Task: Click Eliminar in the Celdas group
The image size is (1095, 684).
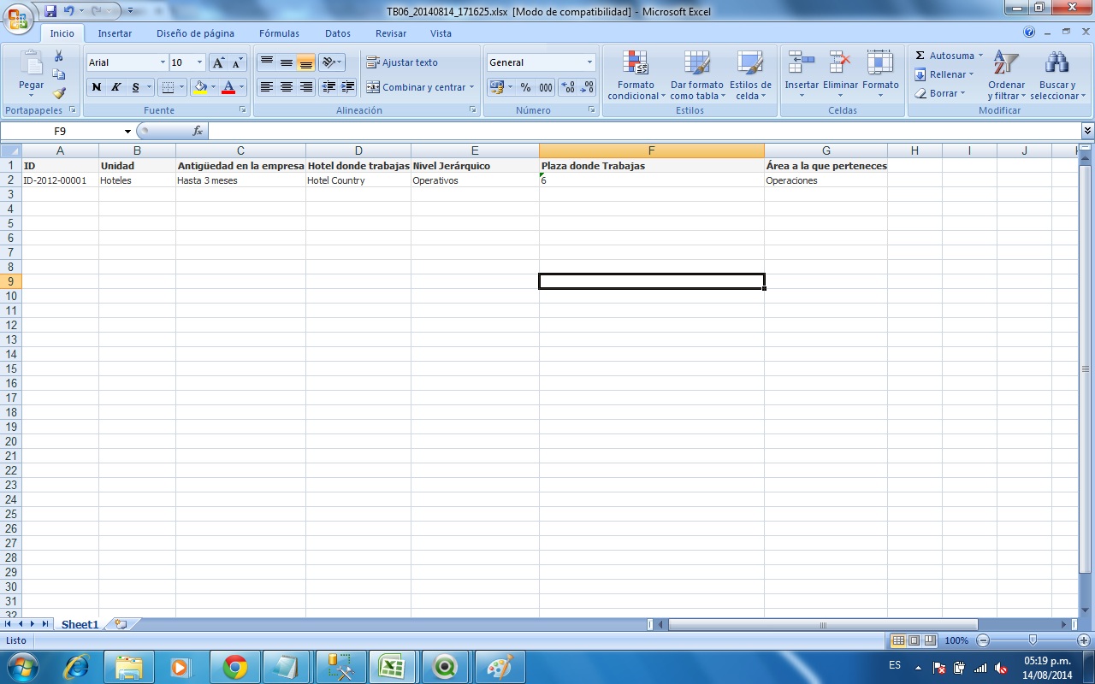Action: (x=840, y=75)
